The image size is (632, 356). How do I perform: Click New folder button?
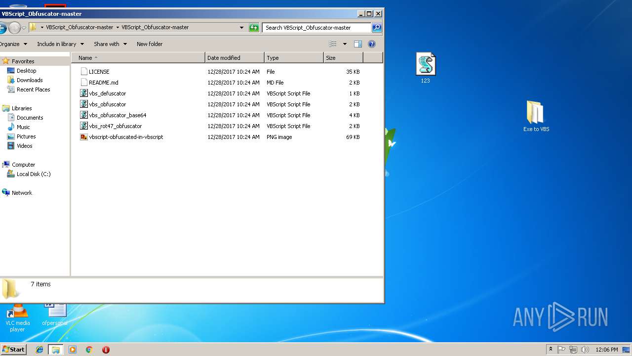(150, 44)
